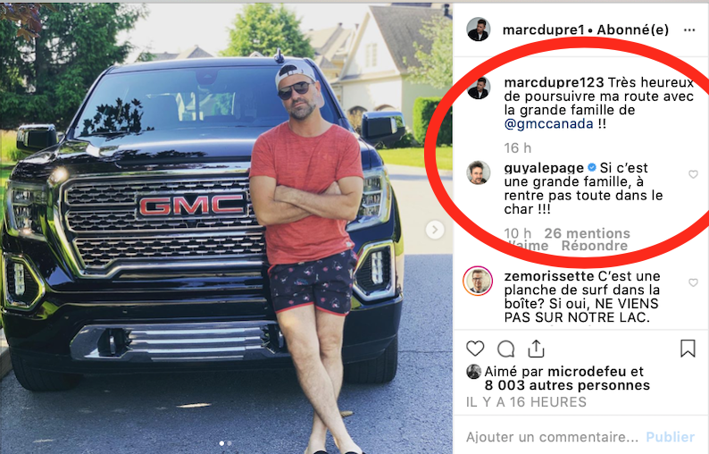The width and height of the screenshot is (709, 454).
Task: Open the comment bubble icon
Action: tap(506, 349)
